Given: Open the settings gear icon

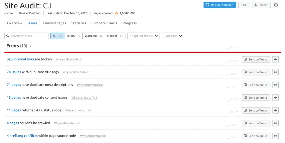Looking at the screenshot, I should [x=276, y=5].
